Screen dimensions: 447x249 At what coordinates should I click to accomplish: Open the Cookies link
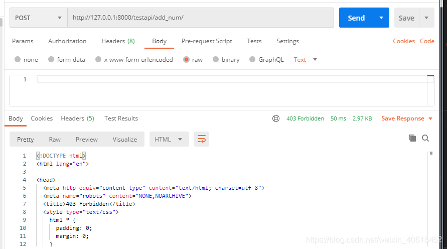[404, 41]
